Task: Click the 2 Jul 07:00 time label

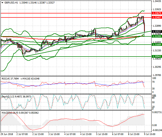Action: [x=22, y=134]
